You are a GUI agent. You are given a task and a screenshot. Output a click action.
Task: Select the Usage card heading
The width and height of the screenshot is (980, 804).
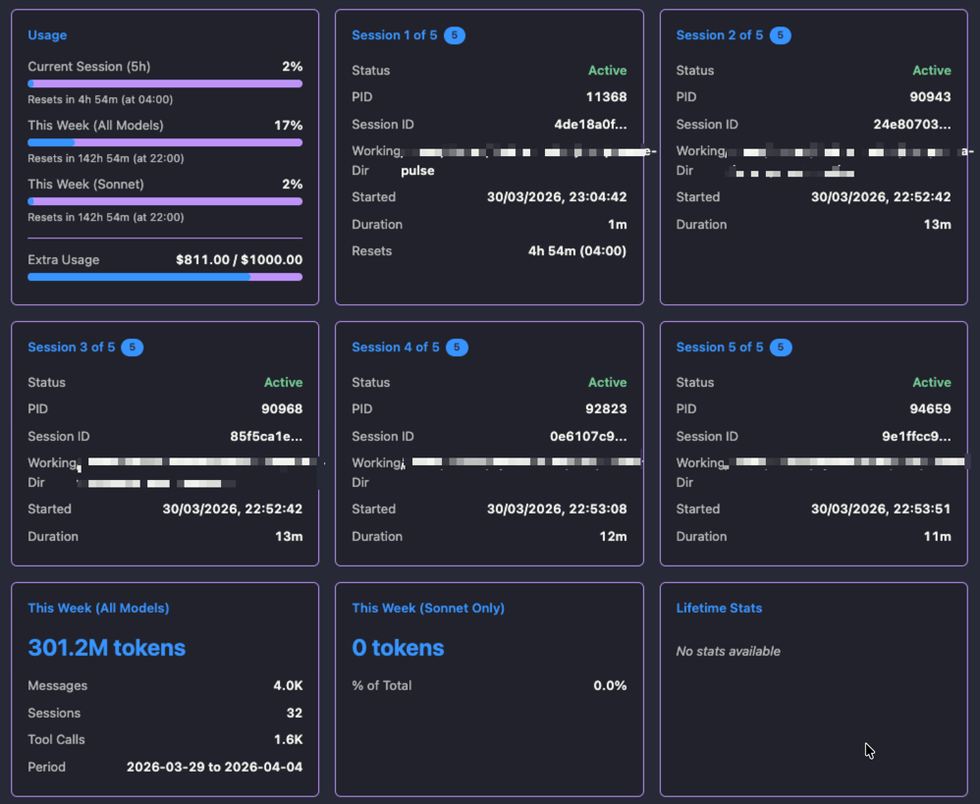(x=47, y=35)
